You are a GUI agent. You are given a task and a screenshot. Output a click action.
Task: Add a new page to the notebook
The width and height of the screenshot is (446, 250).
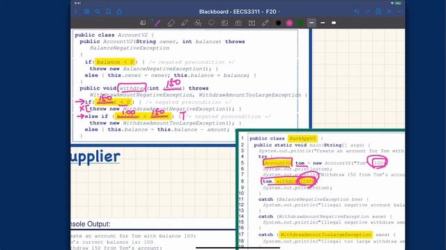click(378, 12)
